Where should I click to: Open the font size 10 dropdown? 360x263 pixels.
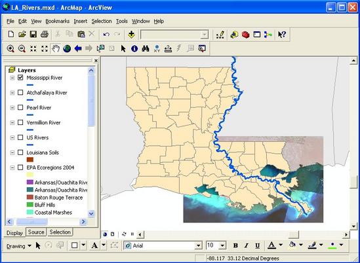click(222, 246)
